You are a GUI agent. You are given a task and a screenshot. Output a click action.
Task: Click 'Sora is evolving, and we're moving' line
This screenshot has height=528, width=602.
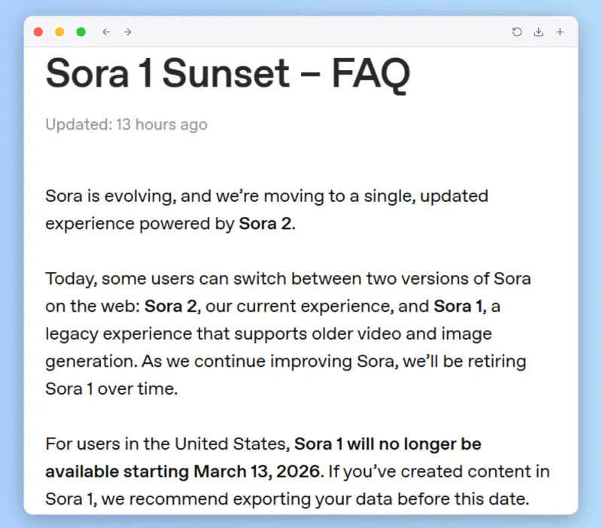click(x=267, y=197)
